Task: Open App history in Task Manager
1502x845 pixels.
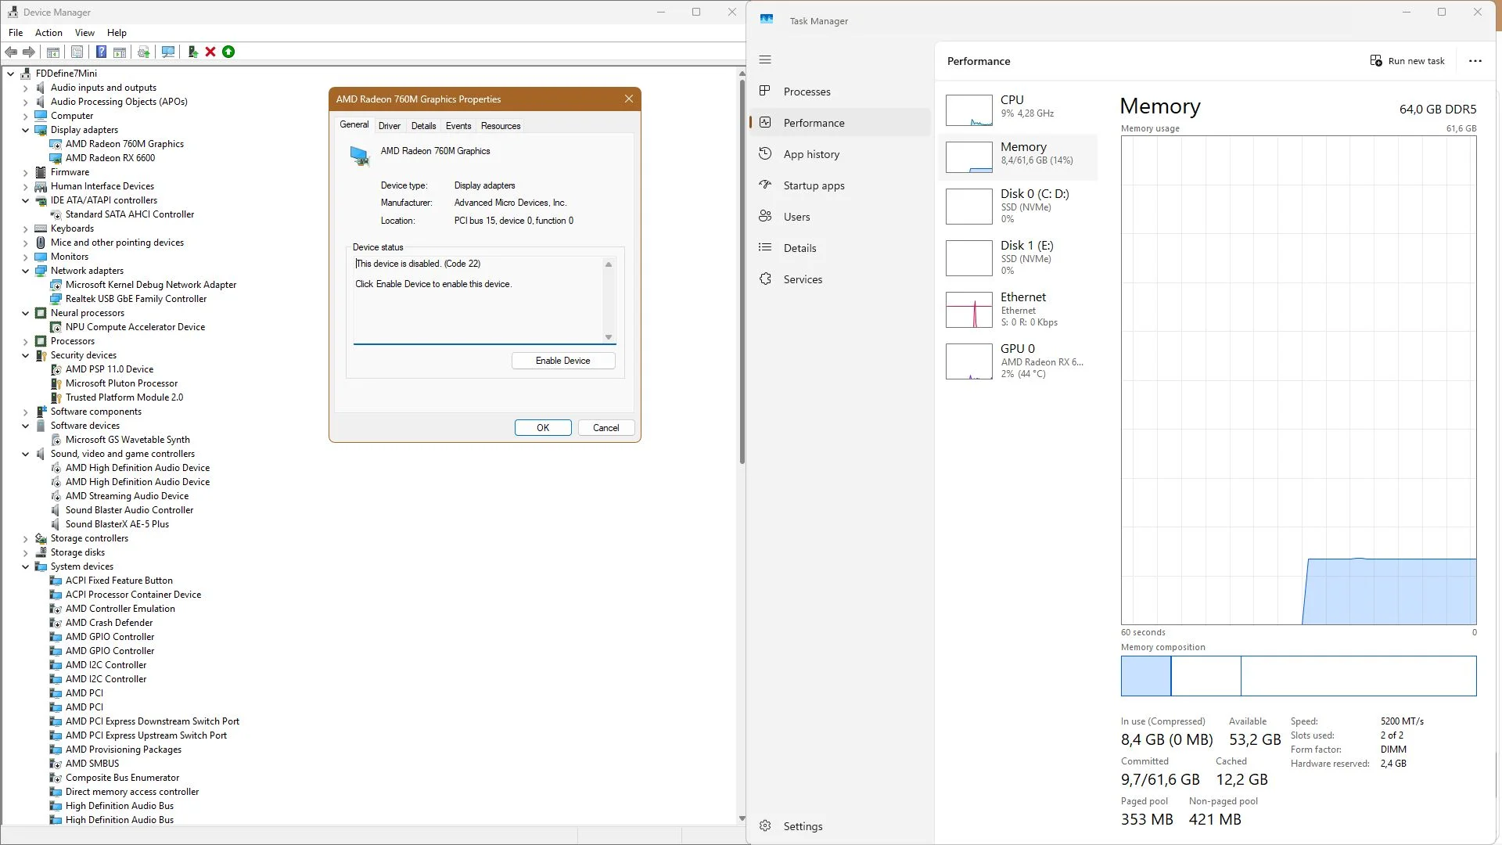Action: (840, 154)
